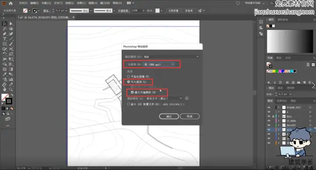
Task: Select the 平面化图像 radio option
Action: [129, 76]
